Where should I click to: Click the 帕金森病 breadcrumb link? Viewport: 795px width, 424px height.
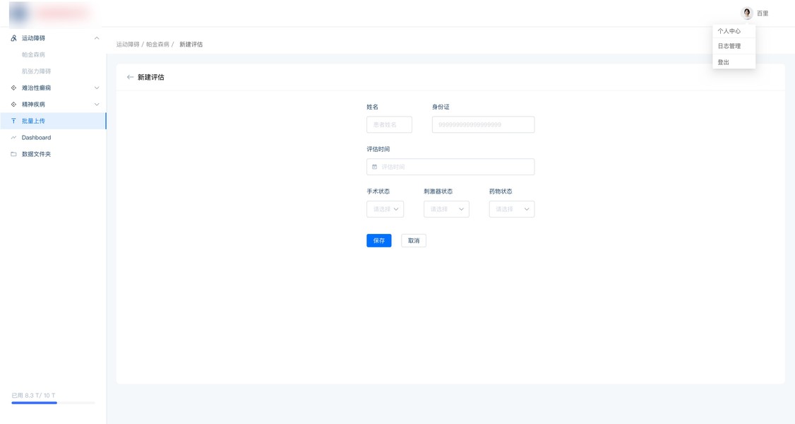point(157,45)
